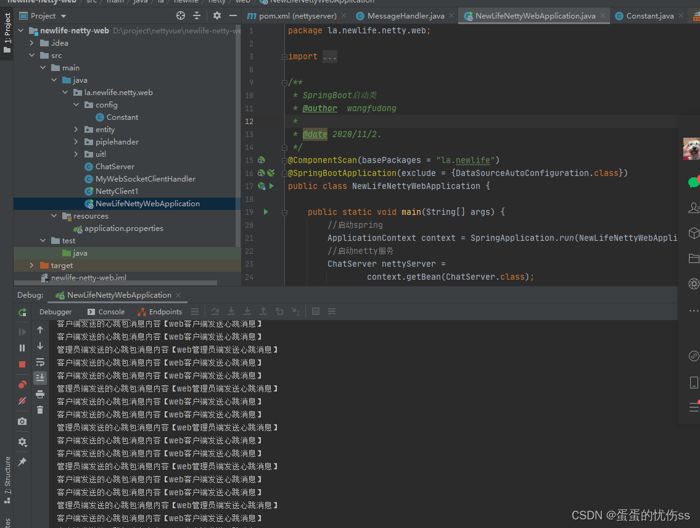Click run gutter arrow at line 17
This screenshot has height=528, width=700.
271,186
